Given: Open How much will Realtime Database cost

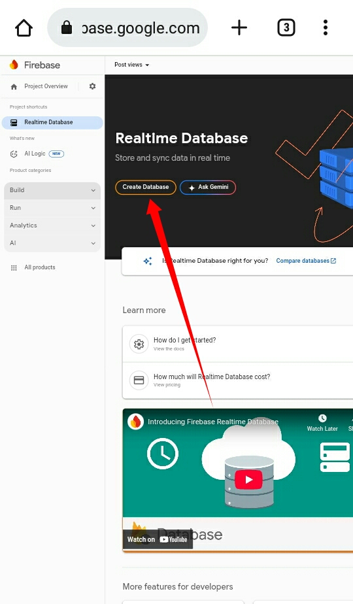Looking at the screenshot, I should click(238, 380).
